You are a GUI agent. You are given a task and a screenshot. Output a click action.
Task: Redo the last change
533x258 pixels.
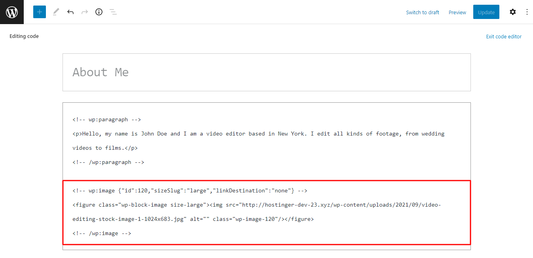click(84, 12)
